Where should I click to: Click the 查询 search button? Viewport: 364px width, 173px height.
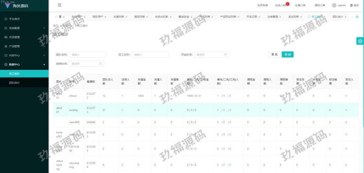coord(288,54)
